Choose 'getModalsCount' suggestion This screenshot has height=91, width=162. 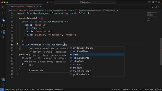tap(97, 74)
